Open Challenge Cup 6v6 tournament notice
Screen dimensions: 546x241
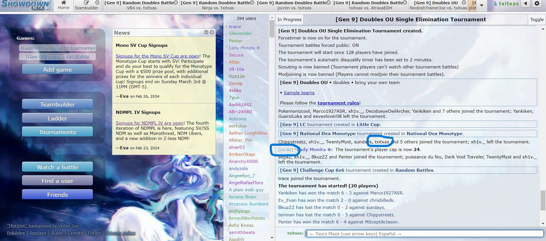point(408,170)
